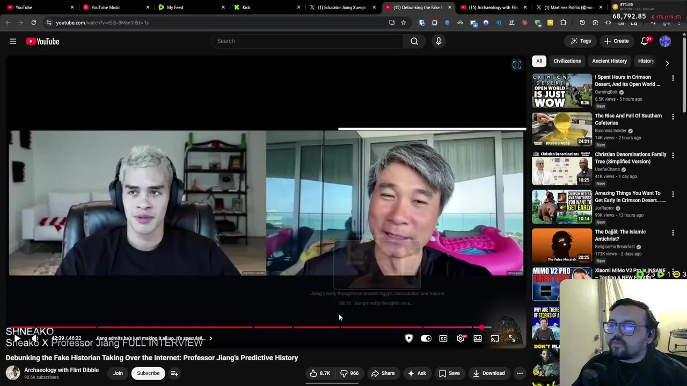Screen dimensions: 687x386
Task: Select the All filter chip
Action: click(539, 61)
